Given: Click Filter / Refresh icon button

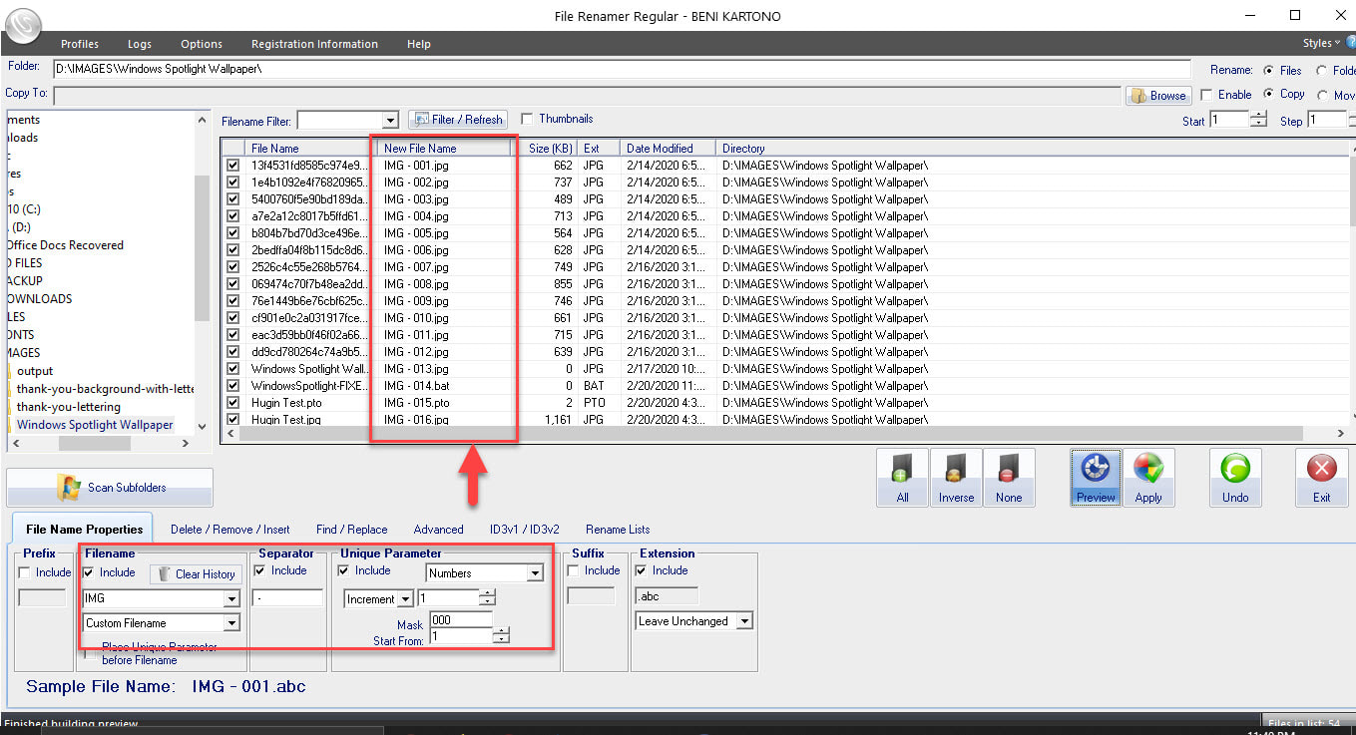Looking at the screenshot, I should coord(458,120).
